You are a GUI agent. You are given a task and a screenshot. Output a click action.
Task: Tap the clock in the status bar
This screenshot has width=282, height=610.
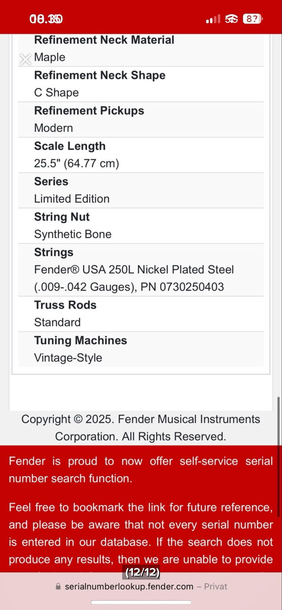(46, 19)
